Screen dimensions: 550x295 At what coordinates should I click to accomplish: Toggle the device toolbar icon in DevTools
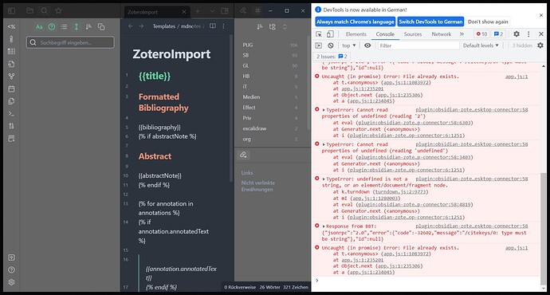[x=330, y=34]
